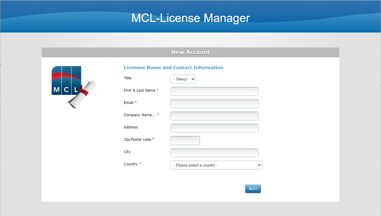
Task: Click the Title field label
Action: pyautogui.click(x=127, y=78)
